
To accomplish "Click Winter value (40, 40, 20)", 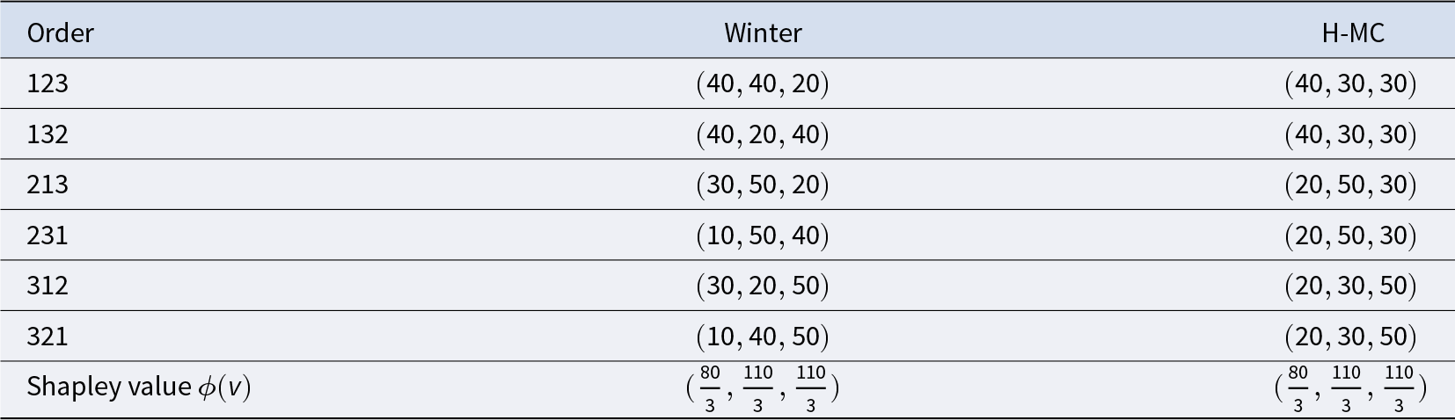I will point(763,83).
